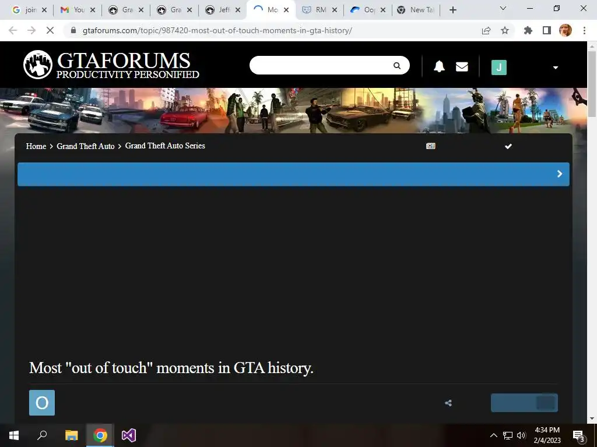Click the scrollbar down arrow
597x447 pixels.
point(592,418)
